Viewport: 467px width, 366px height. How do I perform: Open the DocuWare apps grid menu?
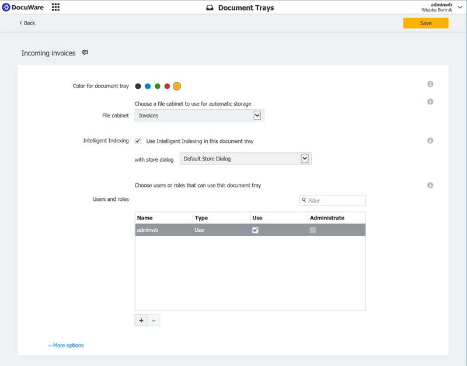point(55,7)
